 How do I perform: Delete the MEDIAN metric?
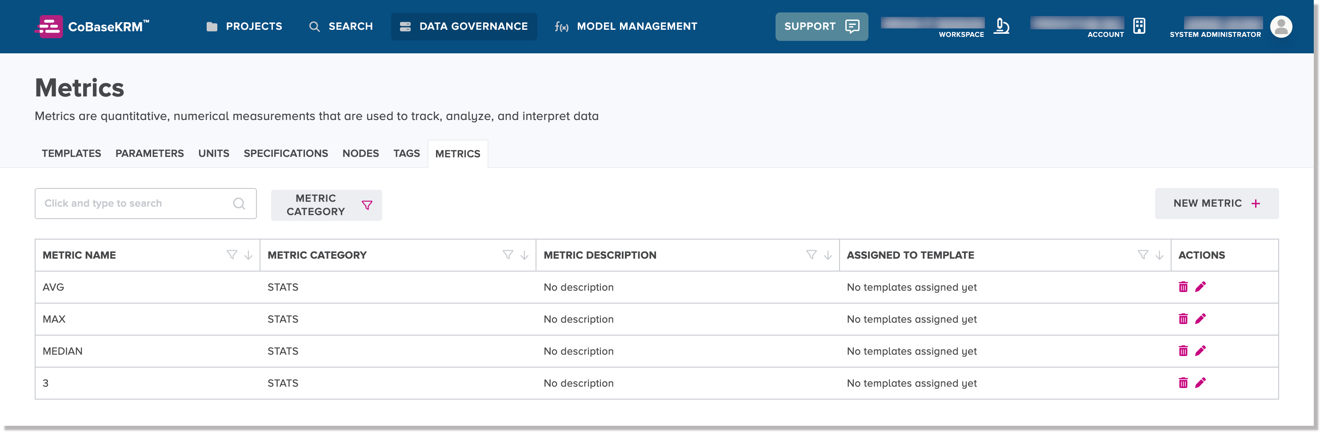[x=1183, y=351]
